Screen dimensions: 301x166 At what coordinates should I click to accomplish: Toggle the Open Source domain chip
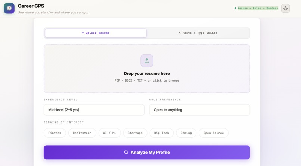214,133
